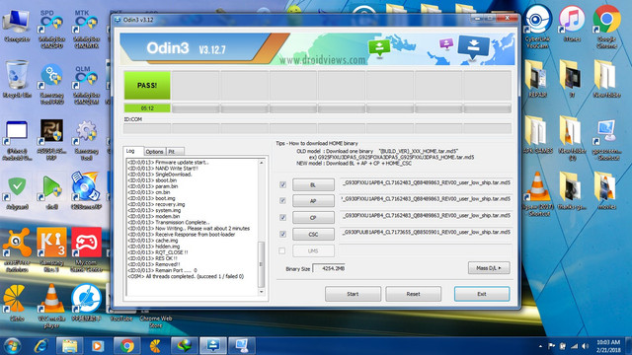This screenshot has height=355, width=632.
Task: Open the movies folder on desktop
Action: coord(606,190)
